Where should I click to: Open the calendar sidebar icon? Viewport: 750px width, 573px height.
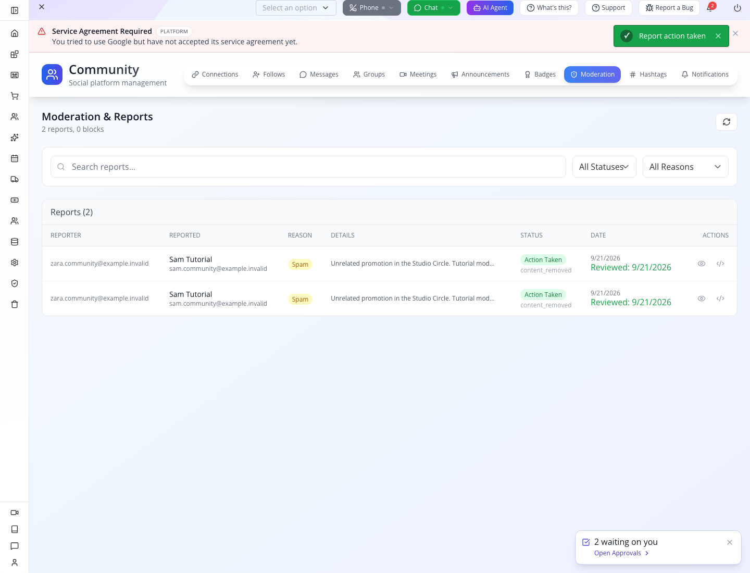click(x=15, y=158)
